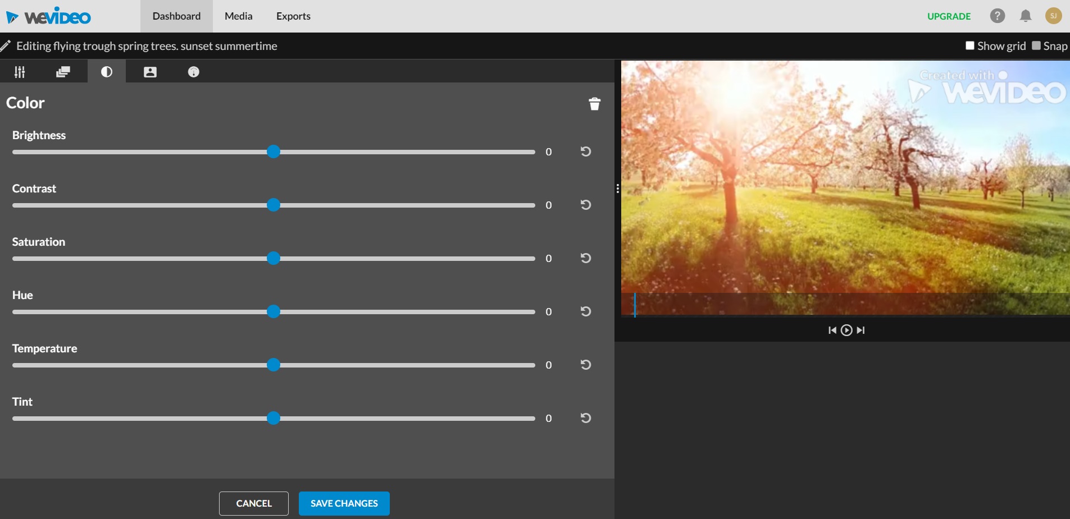Switch to the round-dial tab
Screen dimensions: 1070x519
[x=194, y=72]
